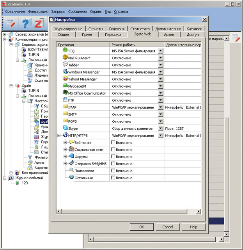The height and width of the screenshot is (250, 243).
Task: Click the Отправка SMS/MMS phone icon
Action: (x=72, y=163)
